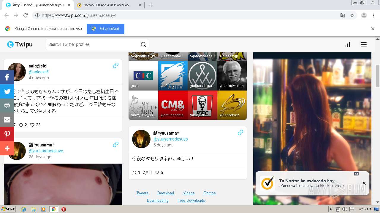Open the @cic profile thumbnail
Screen dimensions: 380x213
pos(143,75)
